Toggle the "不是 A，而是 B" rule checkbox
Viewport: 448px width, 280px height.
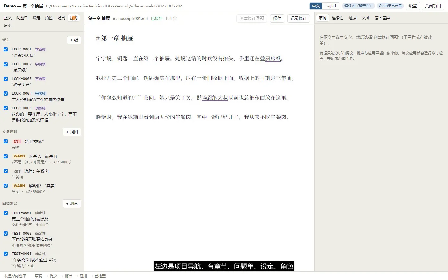point(6,156)
